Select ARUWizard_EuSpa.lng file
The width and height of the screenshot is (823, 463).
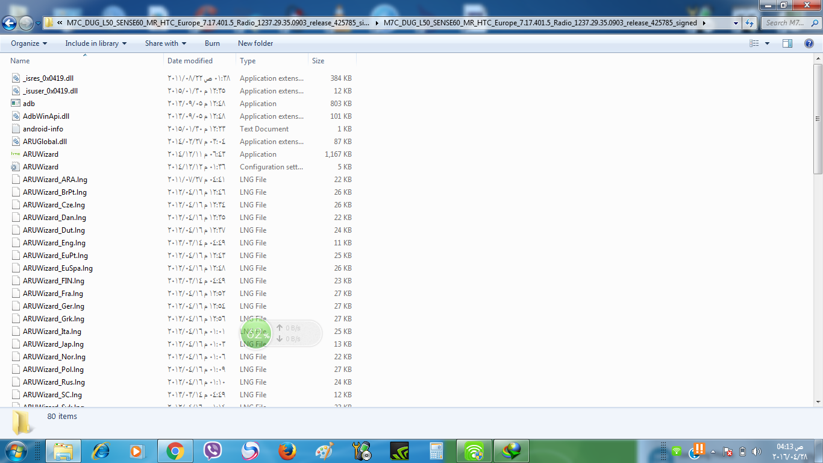[58, 268]
